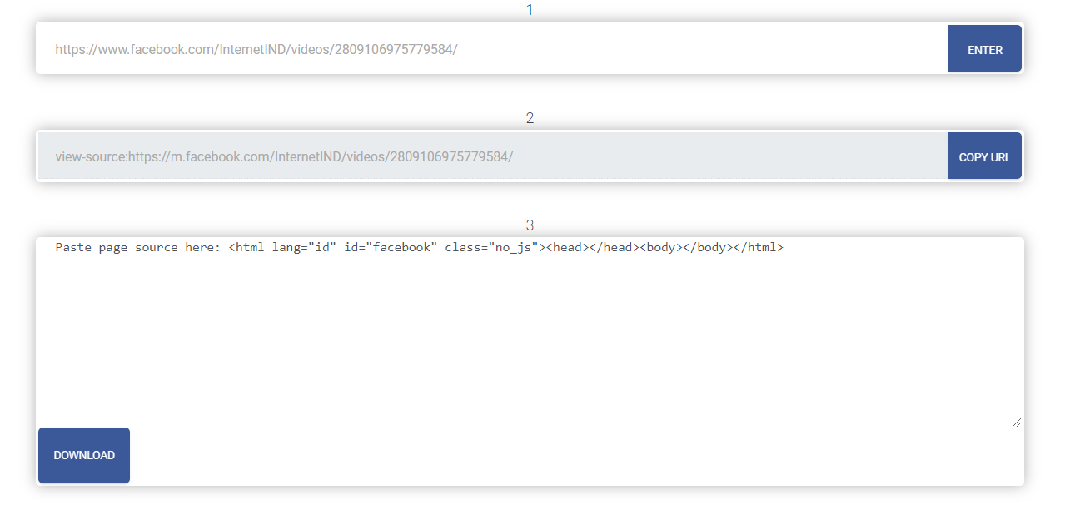
Task: Select the view-source URL field
Action: point(493,156)
